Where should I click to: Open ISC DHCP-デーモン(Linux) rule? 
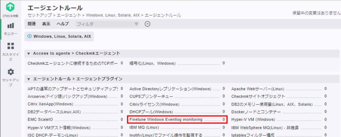pyautogui.click(x=53, y=135)
